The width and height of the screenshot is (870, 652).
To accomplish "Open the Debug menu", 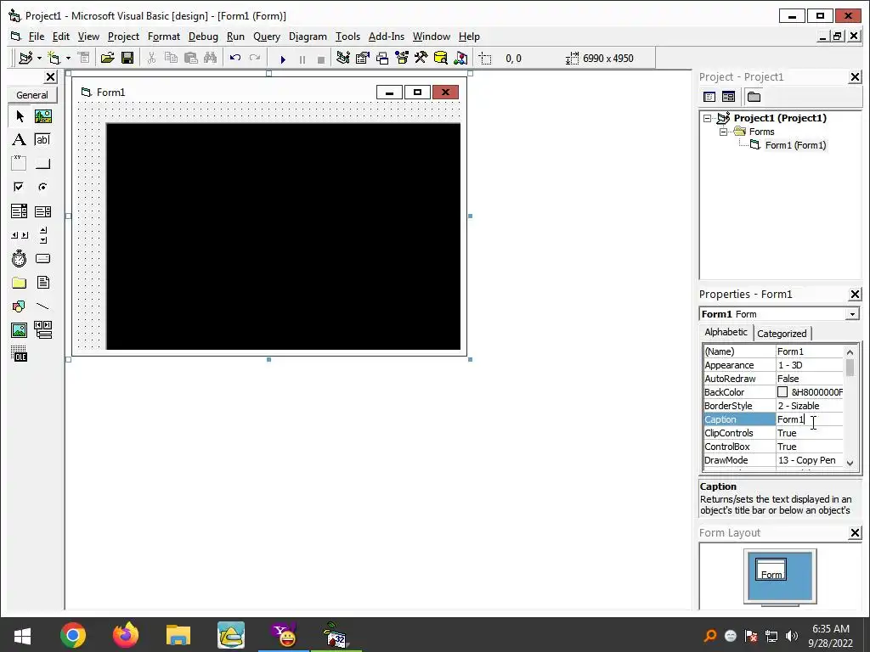I will pos(203,37).
